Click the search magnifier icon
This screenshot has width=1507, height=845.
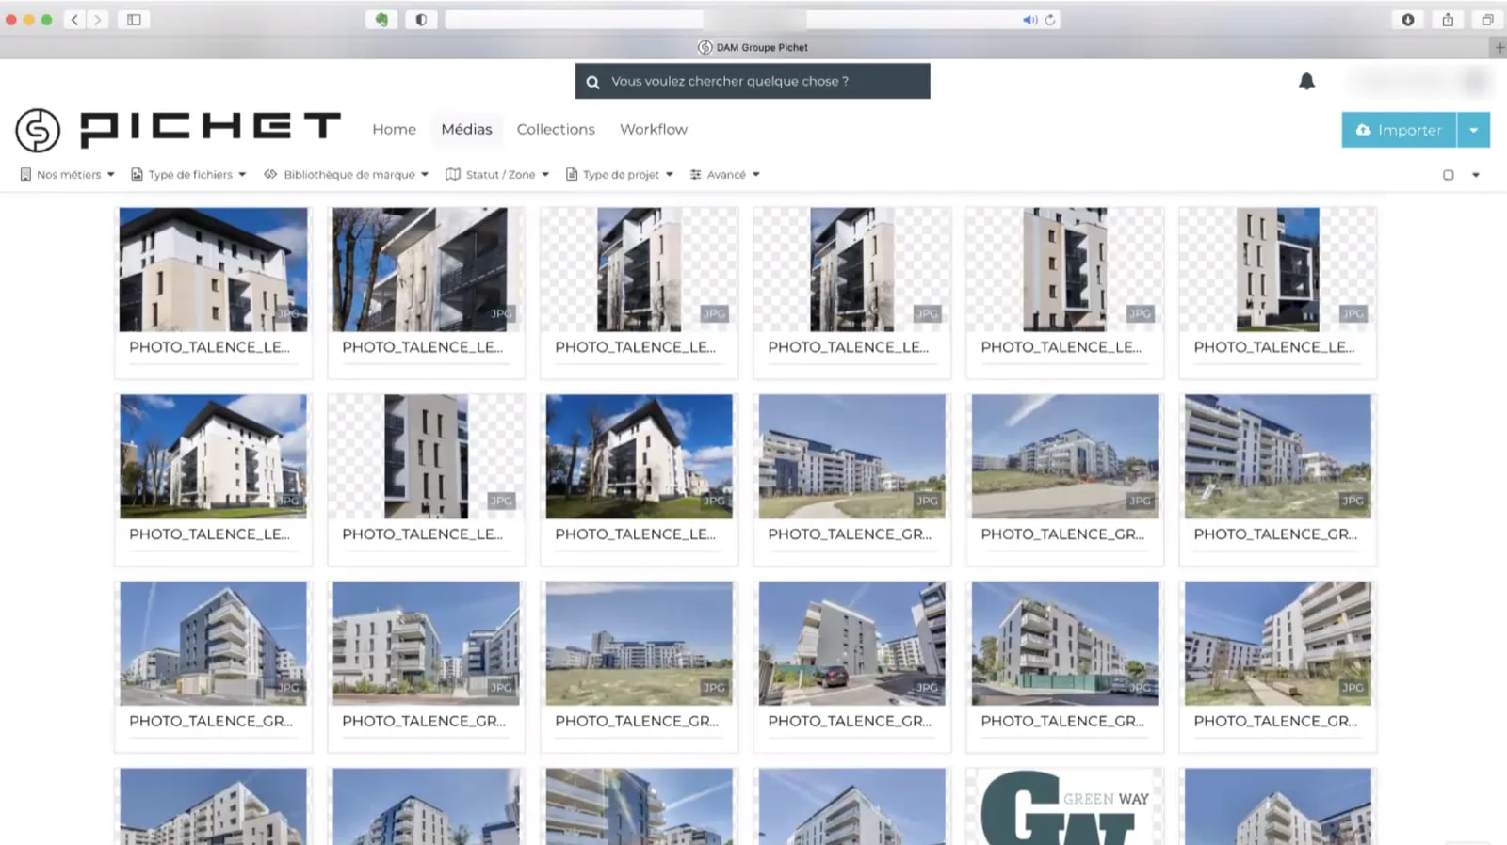tap(592, 82)
